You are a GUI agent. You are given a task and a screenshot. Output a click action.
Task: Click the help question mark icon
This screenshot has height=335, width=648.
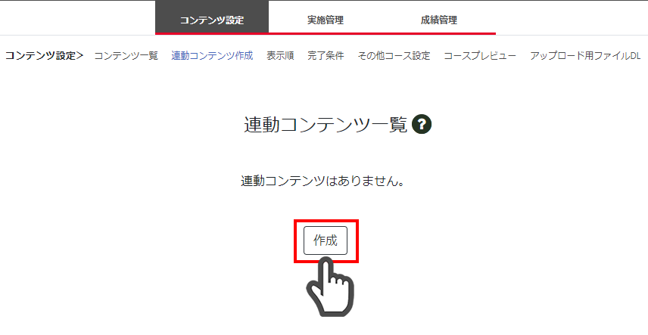pos(422,124)
